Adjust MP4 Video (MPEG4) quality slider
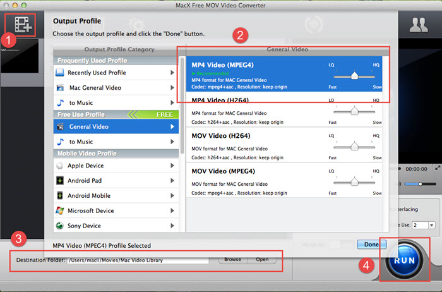The height and width of the screenshot is (292, 442). [354, 76]
